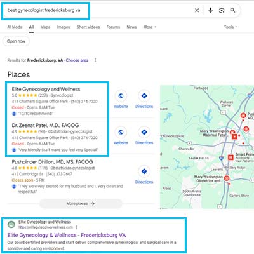
Task: Open Dr. Zeenat Patel, M.D., FACOG listing
Action: click(x=45, y=125)
